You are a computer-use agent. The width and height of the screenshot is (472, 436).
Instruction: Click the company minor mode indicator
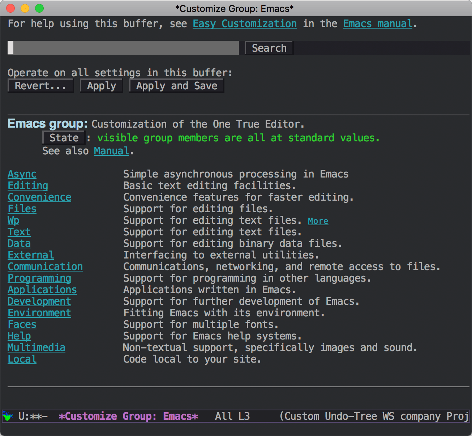[420, 416]
